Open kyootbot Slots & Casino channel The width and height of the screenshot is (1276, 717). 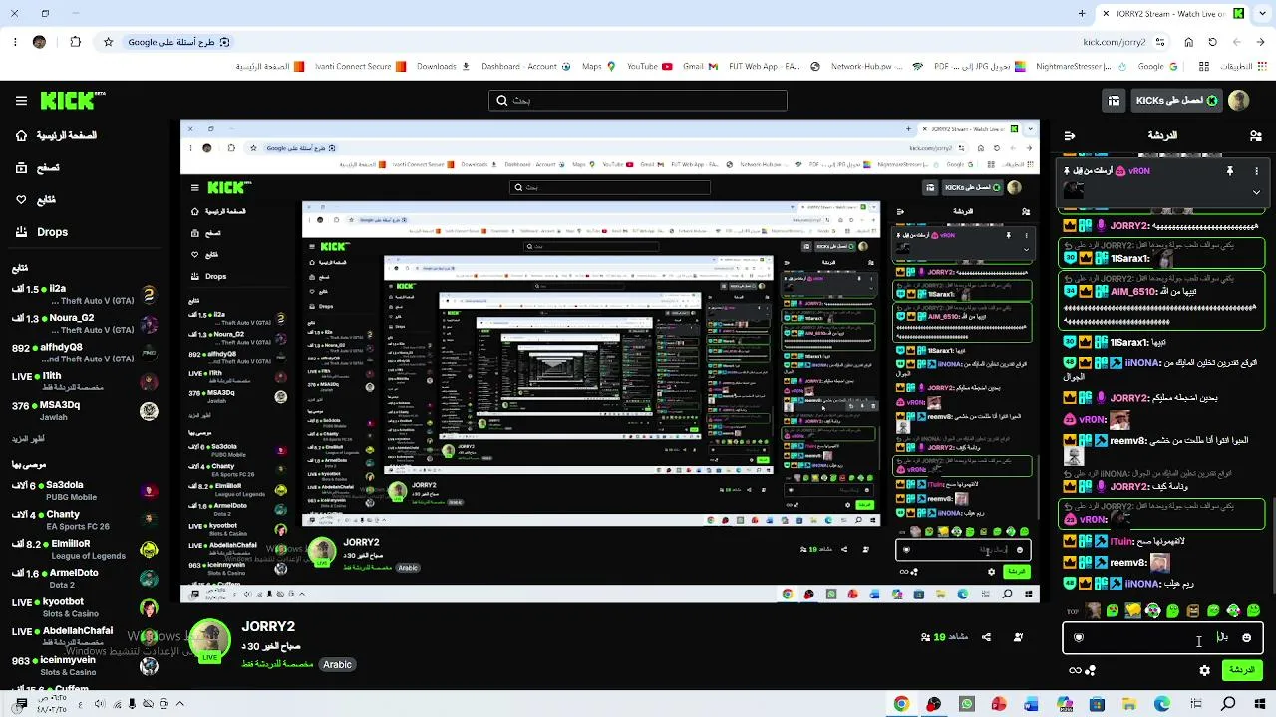(85, 607)
